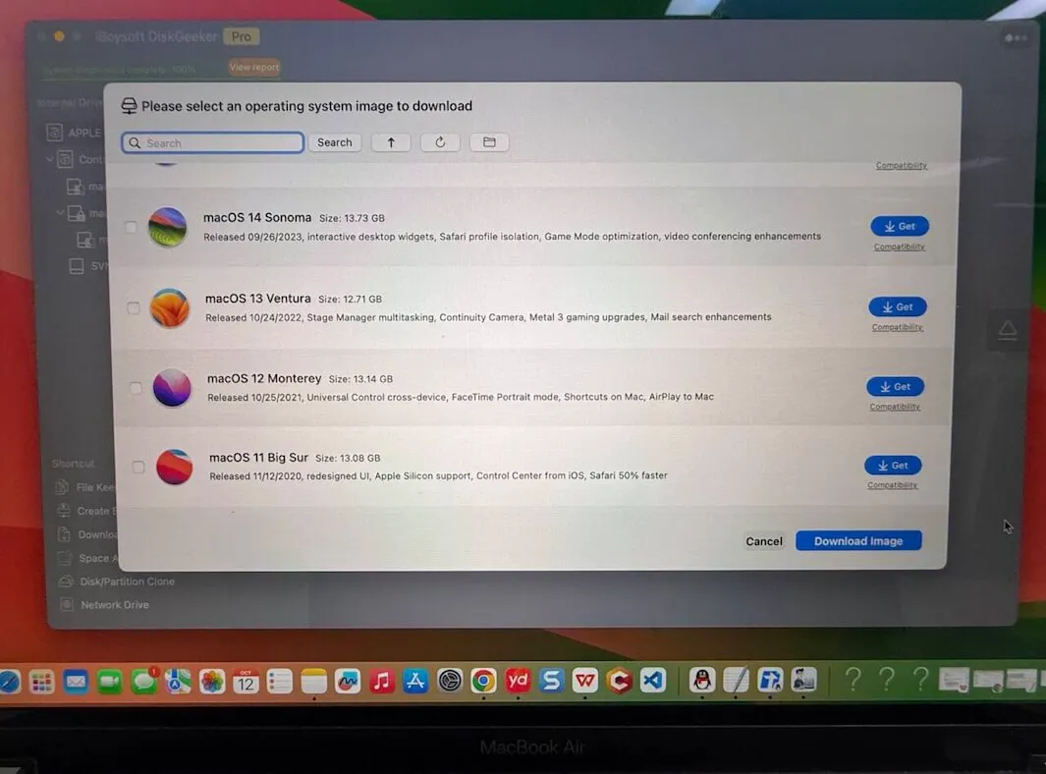Open Music from the Dock
The height and width of the screenshot is (774, 1046).
(x=382, y=682)
